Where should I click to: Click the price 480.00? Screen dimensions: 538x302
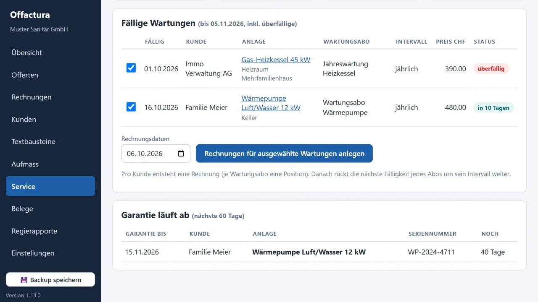[456, 107]
